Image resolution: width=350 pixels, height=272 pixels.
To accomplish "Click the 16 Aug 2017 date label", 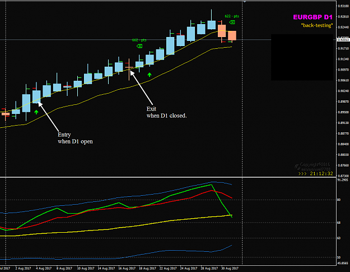I will [x=127, y=268].
